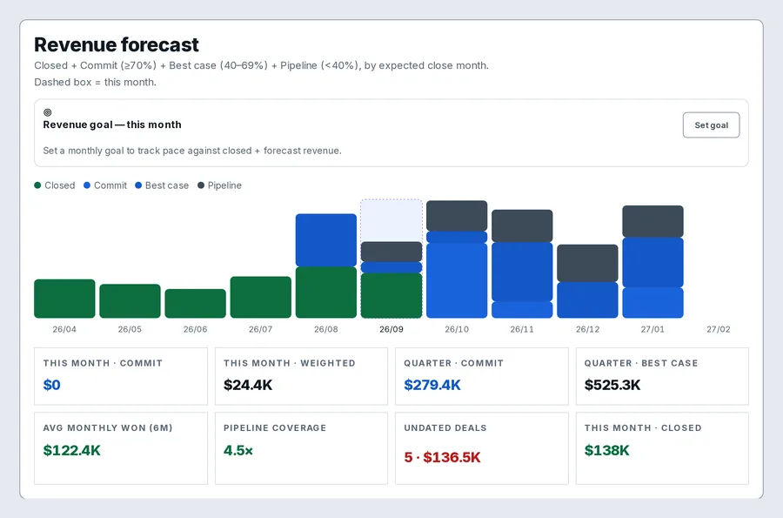This screenshot has height=518, width=783.
Task: Click the target icon above Revenue goal
Action: pyautogui.click(x=48, y=112)
